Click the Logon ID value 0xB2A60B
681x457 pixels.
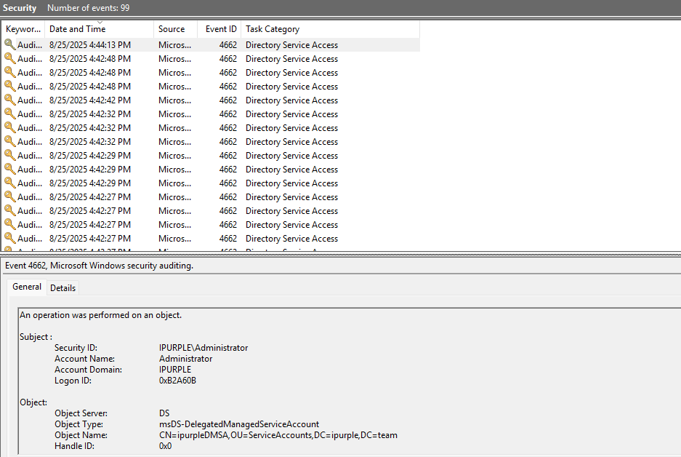click(177, 381)
